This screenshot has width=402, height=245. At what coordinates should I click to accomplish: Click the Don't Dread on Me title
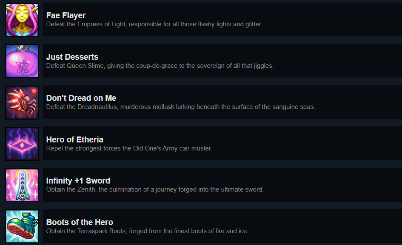click(81, 98)
